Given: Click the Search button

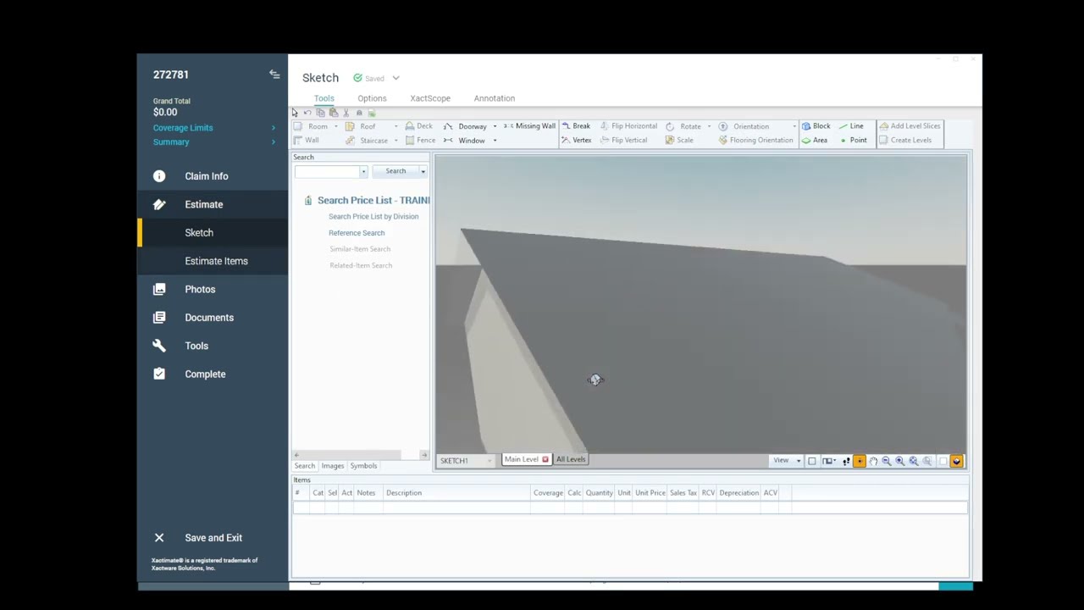Looking at the screenshot, I should 395,171.
